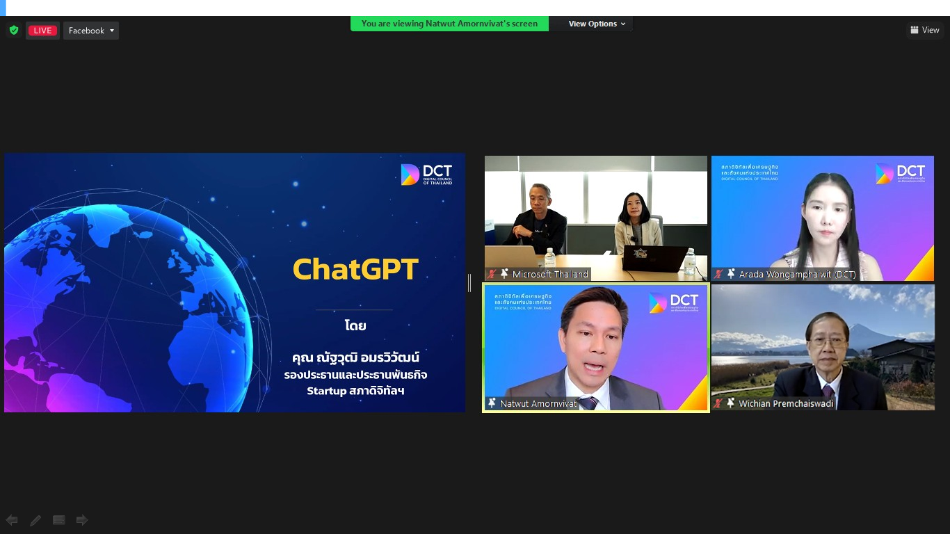Click the ChatGPT title on the slide
Image resolution: width=950 pixels, height=534 pixels.
pyautogui.click(x=355, y=269)
